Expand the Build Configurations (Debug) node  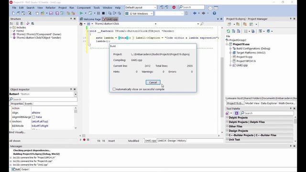pyautogui.click(x=230, y=48)
